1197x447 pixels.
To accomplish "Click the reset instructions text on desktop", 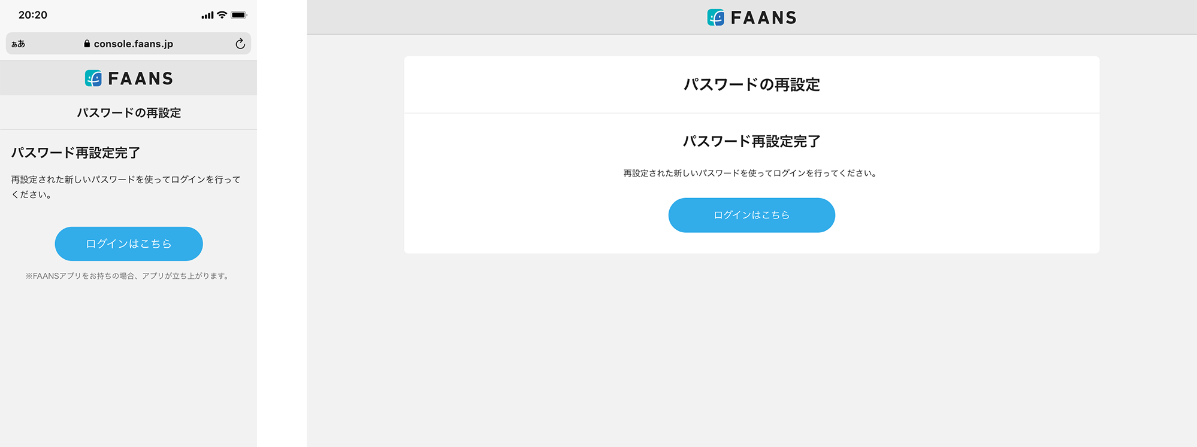I will pos(751,174).
